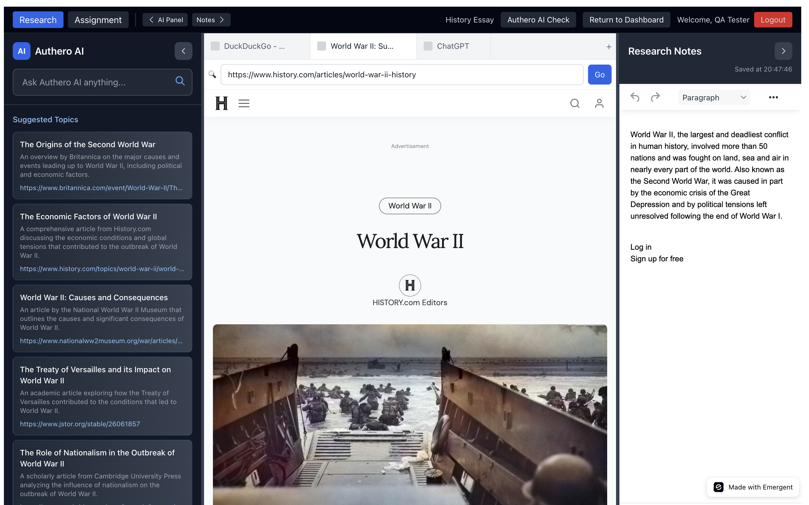This screenshot has width=809, height=505.
Task: Open the Paragraph style dropdown
Action: (x=714, y=97)
